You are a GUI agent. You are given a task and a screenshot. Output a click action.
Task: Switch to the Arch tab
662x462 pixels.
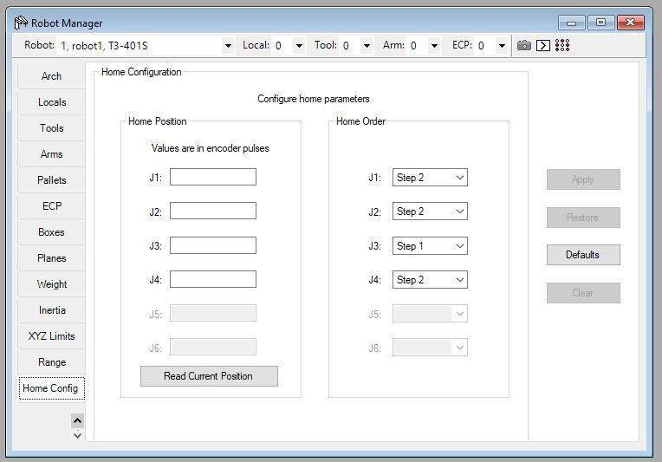pyautogui.click(x=51, y=76)
